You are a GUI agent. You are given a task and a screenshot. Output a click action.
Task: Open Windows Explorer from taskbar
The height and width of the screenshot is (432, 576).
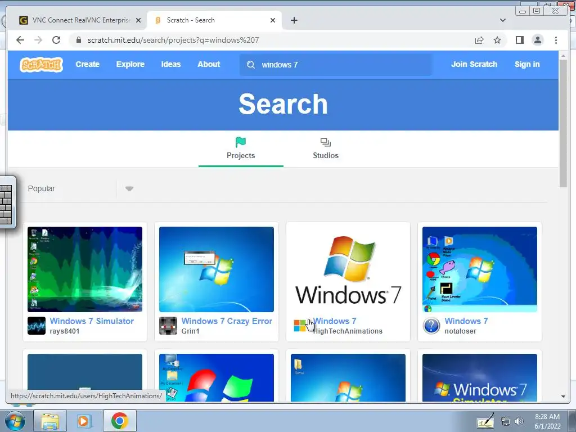point(50,421)
